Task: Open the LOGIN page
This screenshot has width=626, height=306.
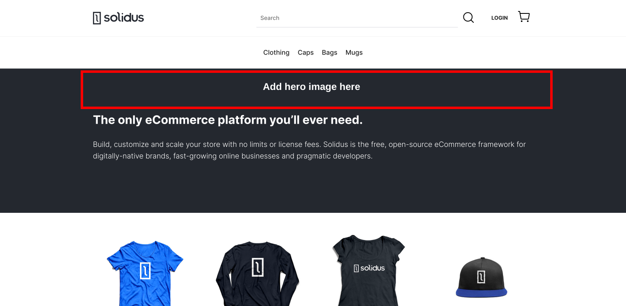Action: (499, 18)
